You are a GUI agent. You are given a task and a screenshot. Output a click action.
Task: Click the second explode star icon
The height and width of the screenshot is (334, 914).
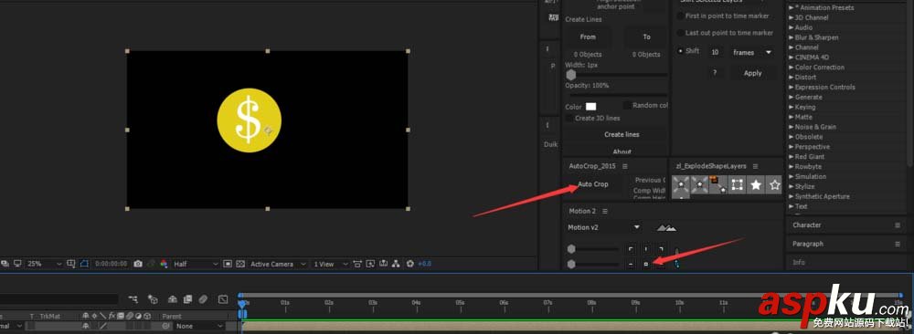click(699, 185)
